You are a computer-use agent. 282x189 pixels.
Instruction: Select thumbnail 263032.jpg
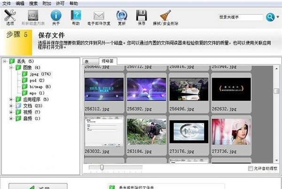click(x=104, y=132)
